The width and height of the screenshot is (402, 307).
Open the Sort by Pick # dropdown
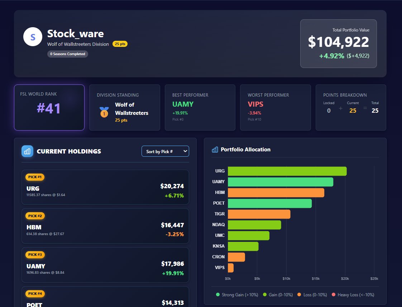(x=166, y=151)
